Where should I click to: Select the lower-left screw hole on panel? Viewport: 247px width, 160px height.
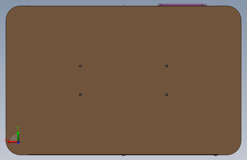80,95
